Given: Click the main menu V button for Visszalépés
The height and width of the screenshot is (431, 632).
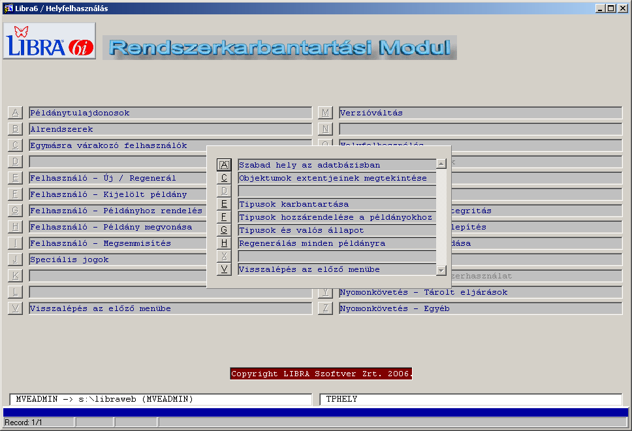Looking at the screenshot, I should click(15, 308).
